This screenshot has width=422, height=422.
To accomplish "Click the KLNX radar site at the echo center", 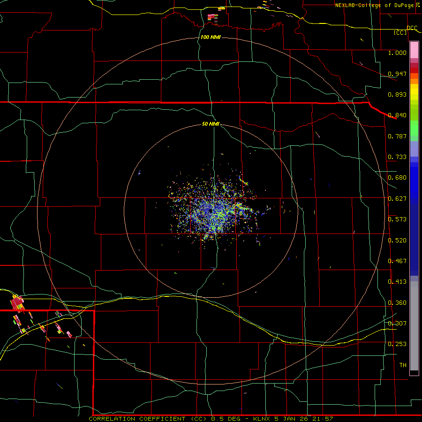I will click(x=210, y=211).
